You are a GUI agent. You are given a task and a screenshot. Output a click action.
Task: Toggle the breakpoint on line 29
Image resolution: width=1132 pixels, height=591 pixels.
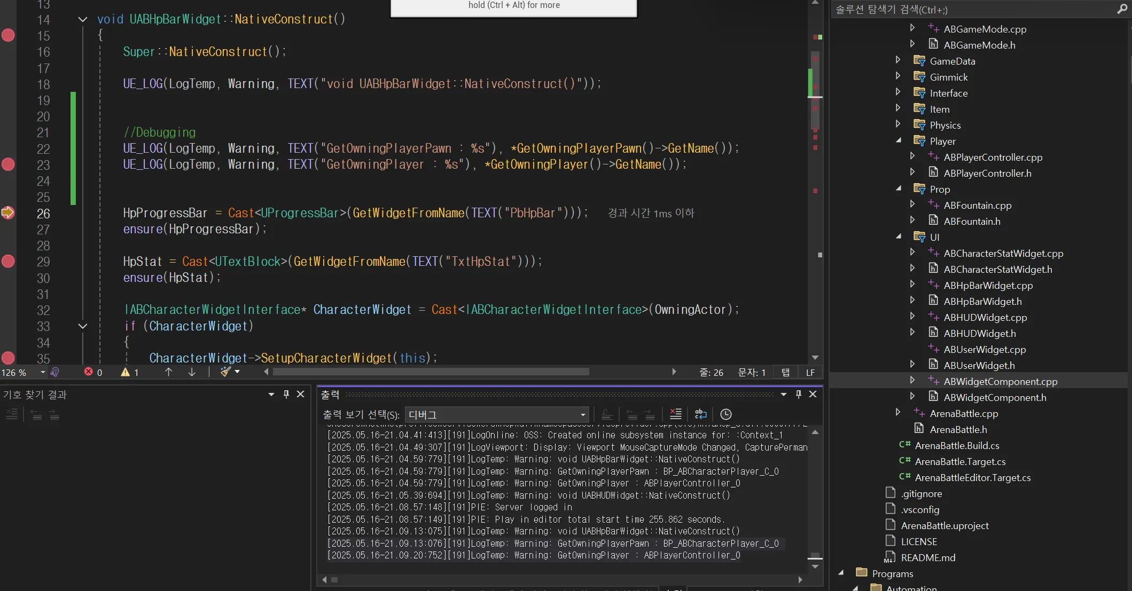(8, 261)
